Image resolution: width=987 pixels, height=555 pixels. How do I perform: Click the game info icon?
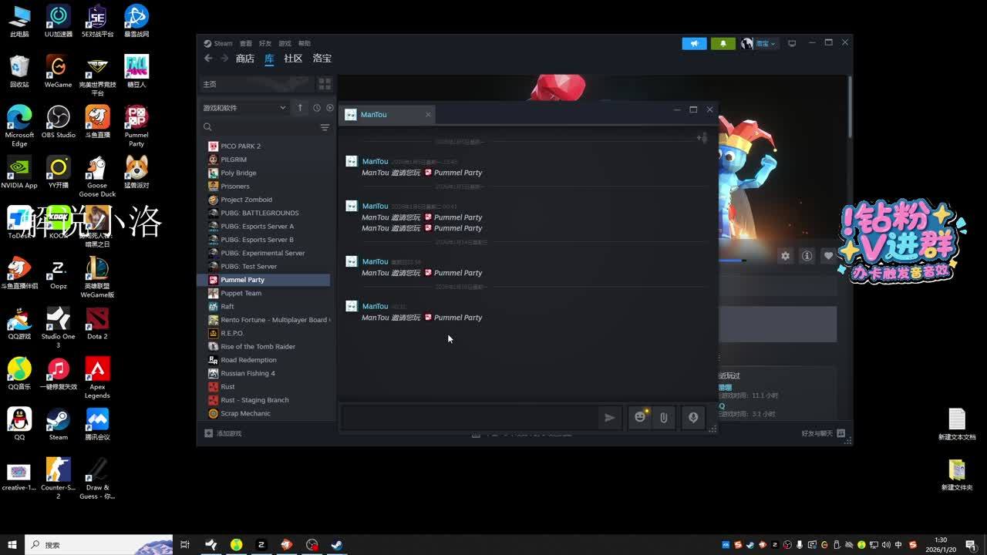pyautogui.click(x=807, y=256)
